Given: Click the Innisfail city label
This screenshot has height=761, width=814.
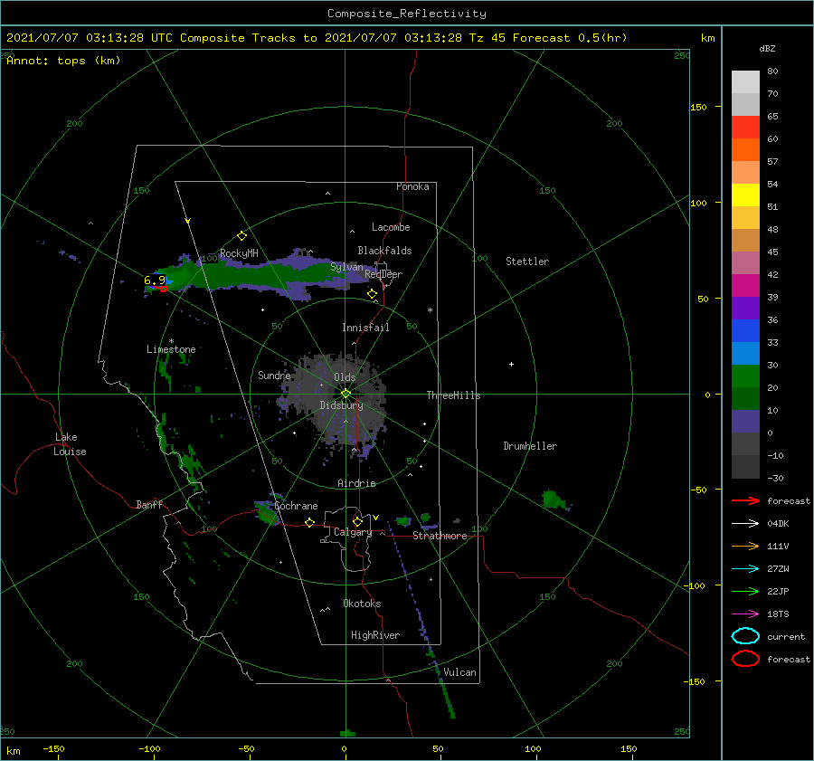Looking at the screenshot, I should tap(365, 328).
